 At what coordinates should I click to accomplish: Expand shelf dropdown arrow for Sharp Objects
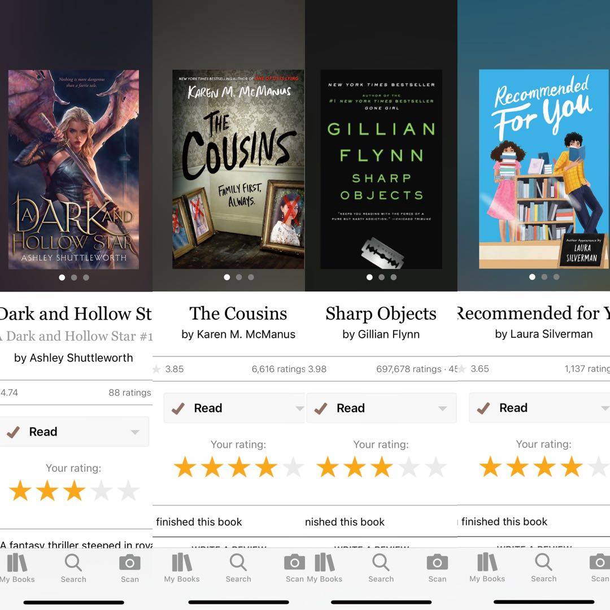(442, 408)
